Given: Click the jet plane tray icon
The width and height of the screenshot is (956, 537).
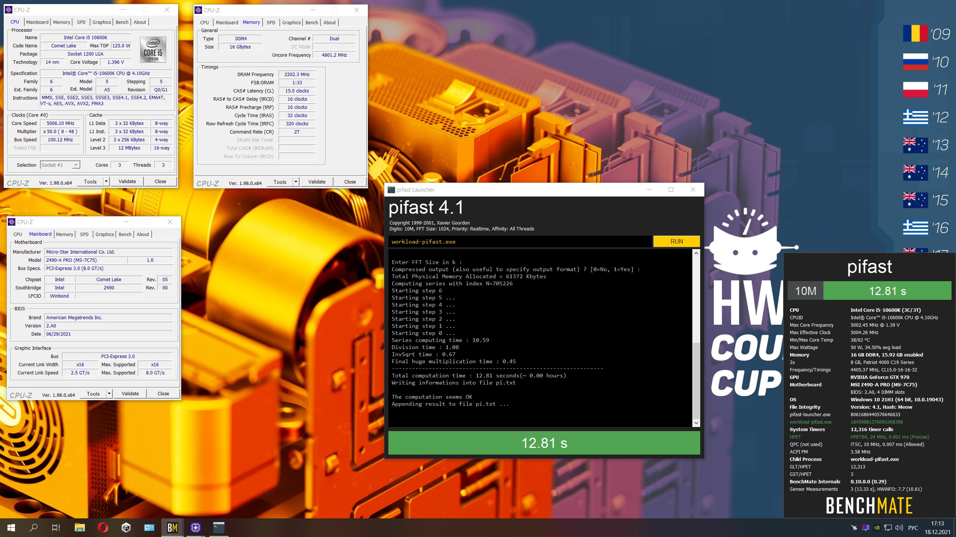Looking at the screenshot, I should pyautogui.click(x=854, y=528).
